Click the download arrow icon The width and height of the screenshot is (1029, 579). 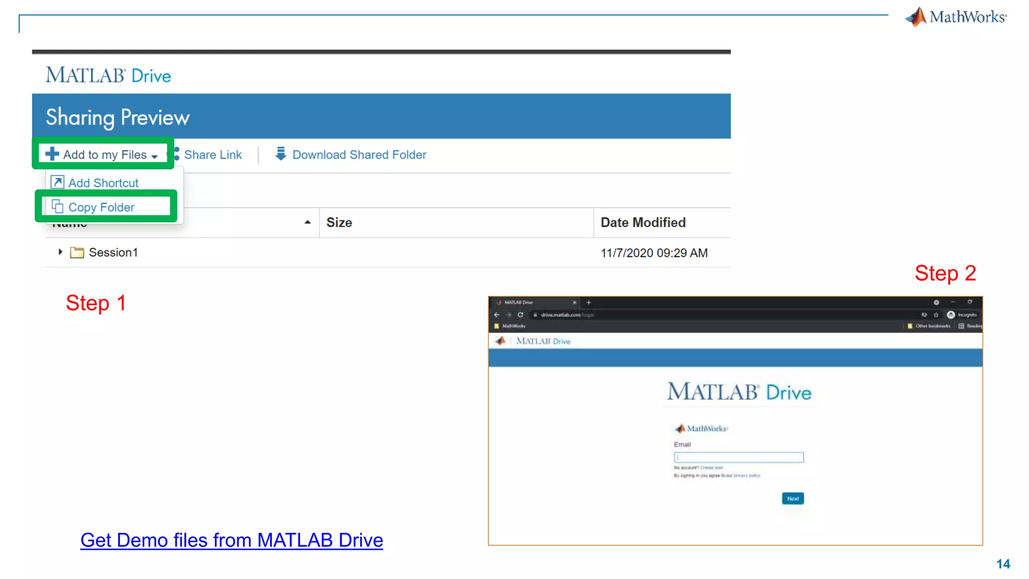(281, 154)
